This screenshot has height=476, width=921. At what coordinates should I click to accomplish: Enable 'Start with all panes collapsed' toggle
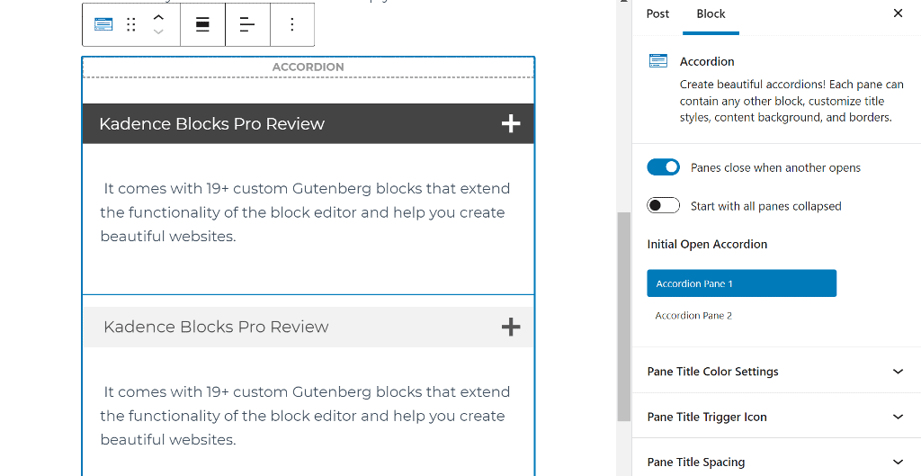pyautogui.click(x=664, y=206)
